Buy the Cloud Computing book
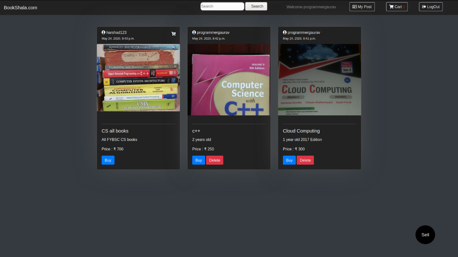Viewport: 458px width, 257px height. [x=289, y=160]
